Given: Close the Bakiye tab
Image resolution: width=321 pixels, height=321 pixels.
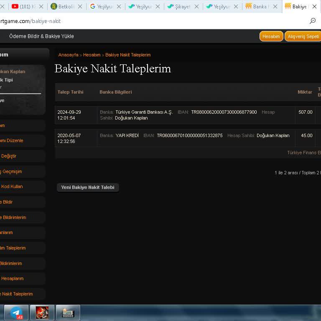Looking at the screenshot, I should pyautogui.click(x=314, y=7).
